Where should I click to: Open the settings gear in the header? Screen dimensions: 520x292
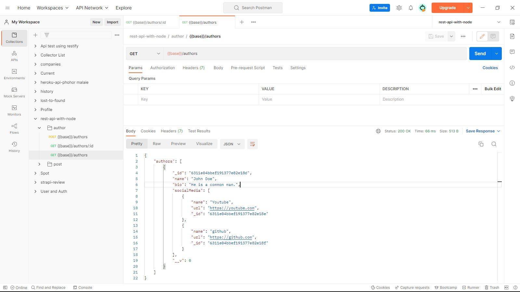[399, 8]
